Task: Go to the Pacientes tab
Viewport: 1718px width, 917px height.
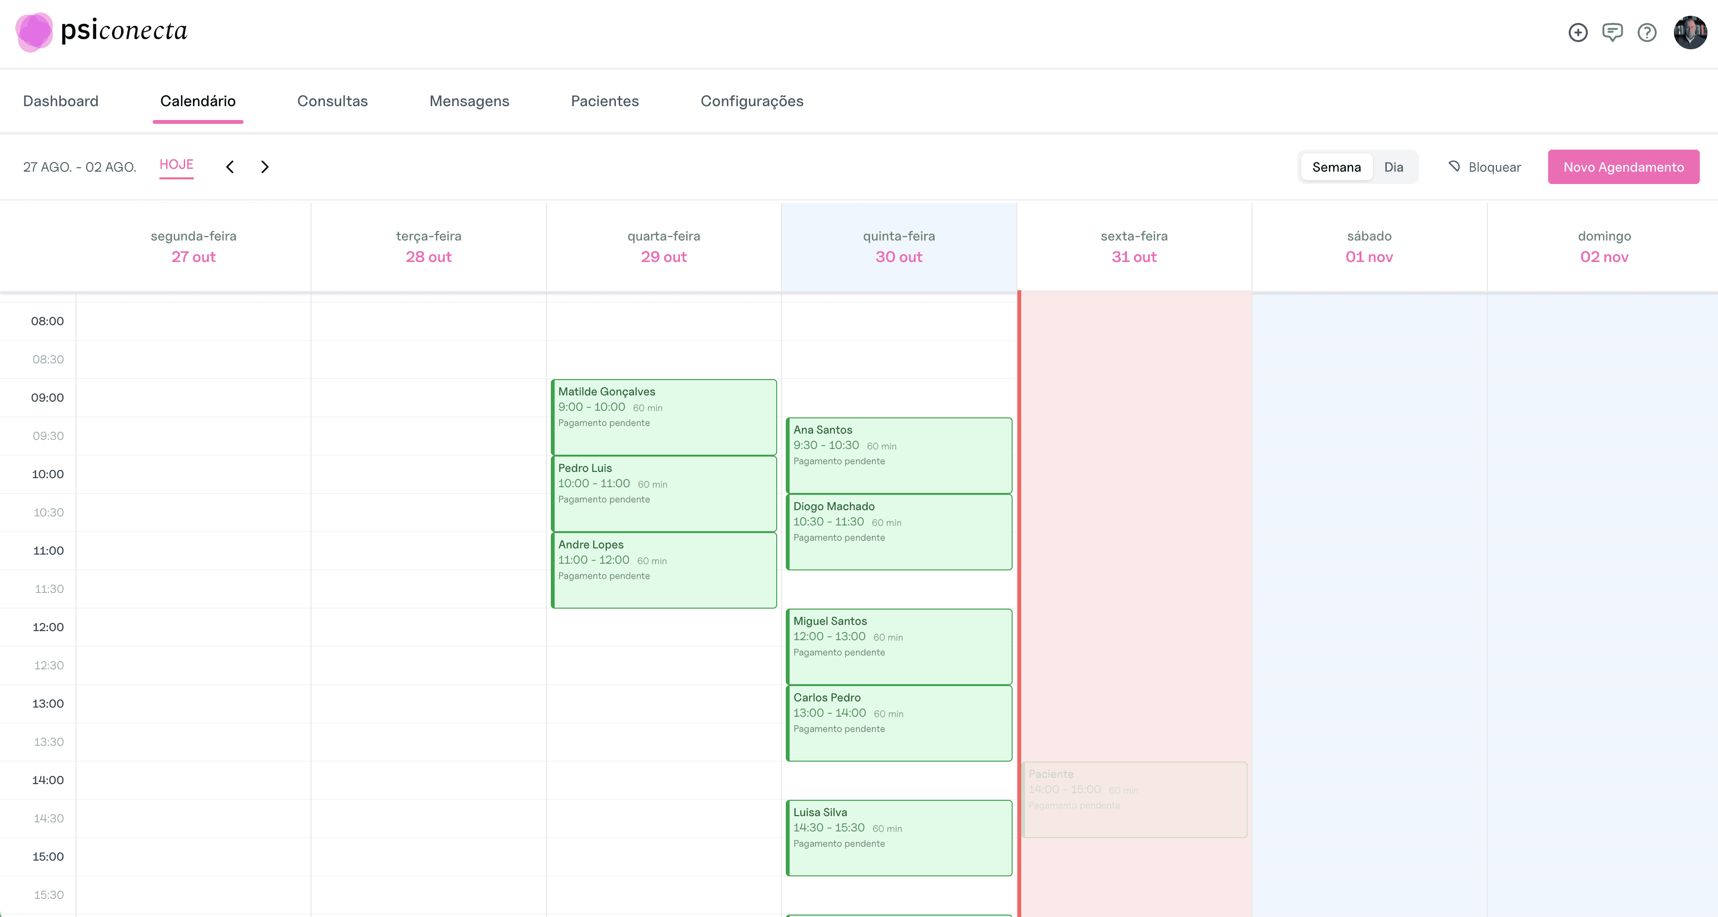Action: pos(604,100)
